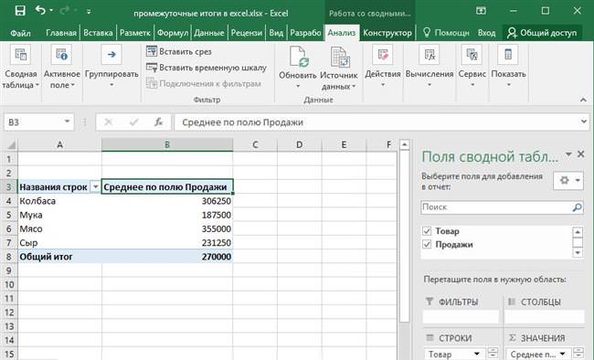The width and height of the screenshot is (594, 360).
Task: Open the Name Box dropdown arrow
Action: point(67,122)
